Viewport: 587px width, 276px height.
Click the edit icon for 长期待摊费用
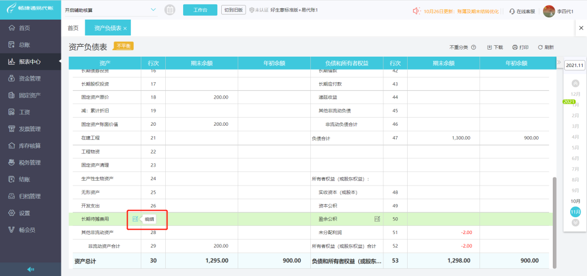pyautogui.click(x=135, y=219)
